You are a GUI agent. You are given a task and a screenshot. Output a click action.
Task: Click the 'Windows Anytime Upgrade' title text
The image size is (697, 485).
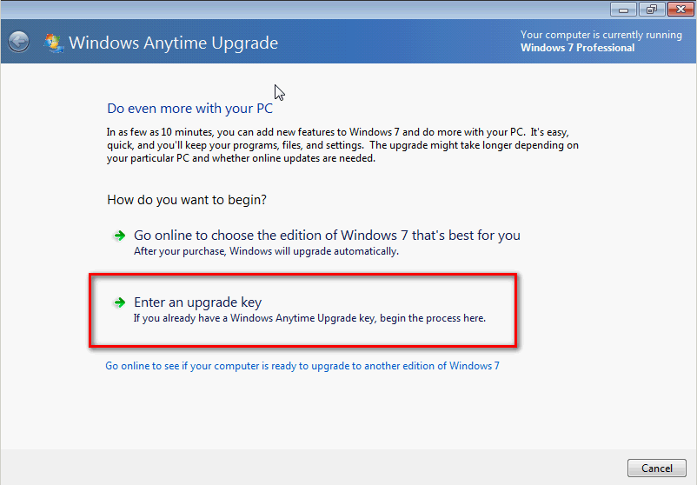coord(173,43)
